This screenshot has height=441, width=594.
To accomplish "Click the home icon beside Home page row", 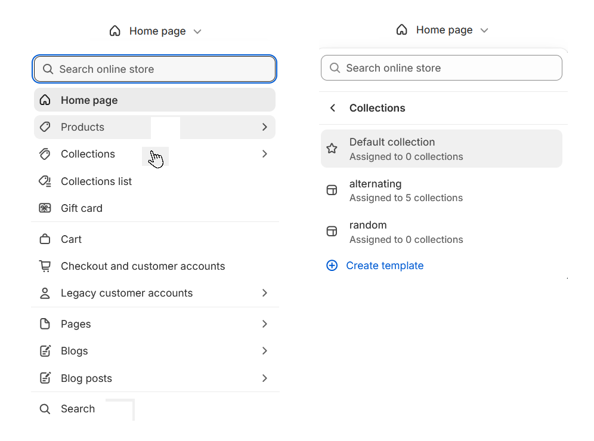I will point(45,100).
